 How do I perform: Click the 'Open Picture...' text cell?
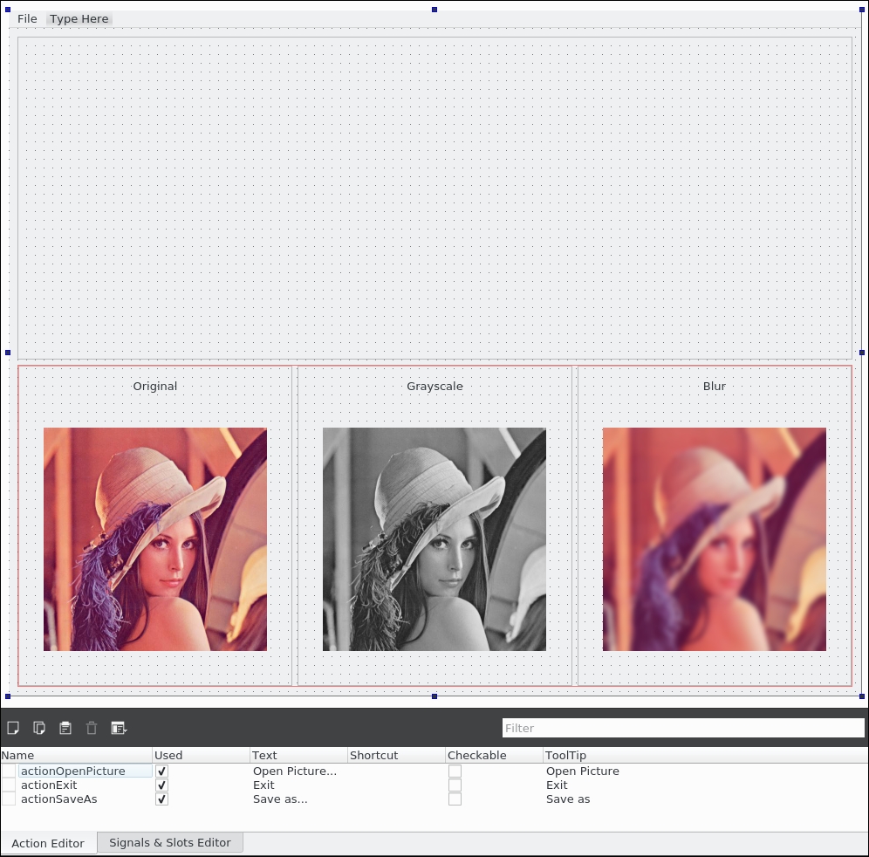(295, 771)
